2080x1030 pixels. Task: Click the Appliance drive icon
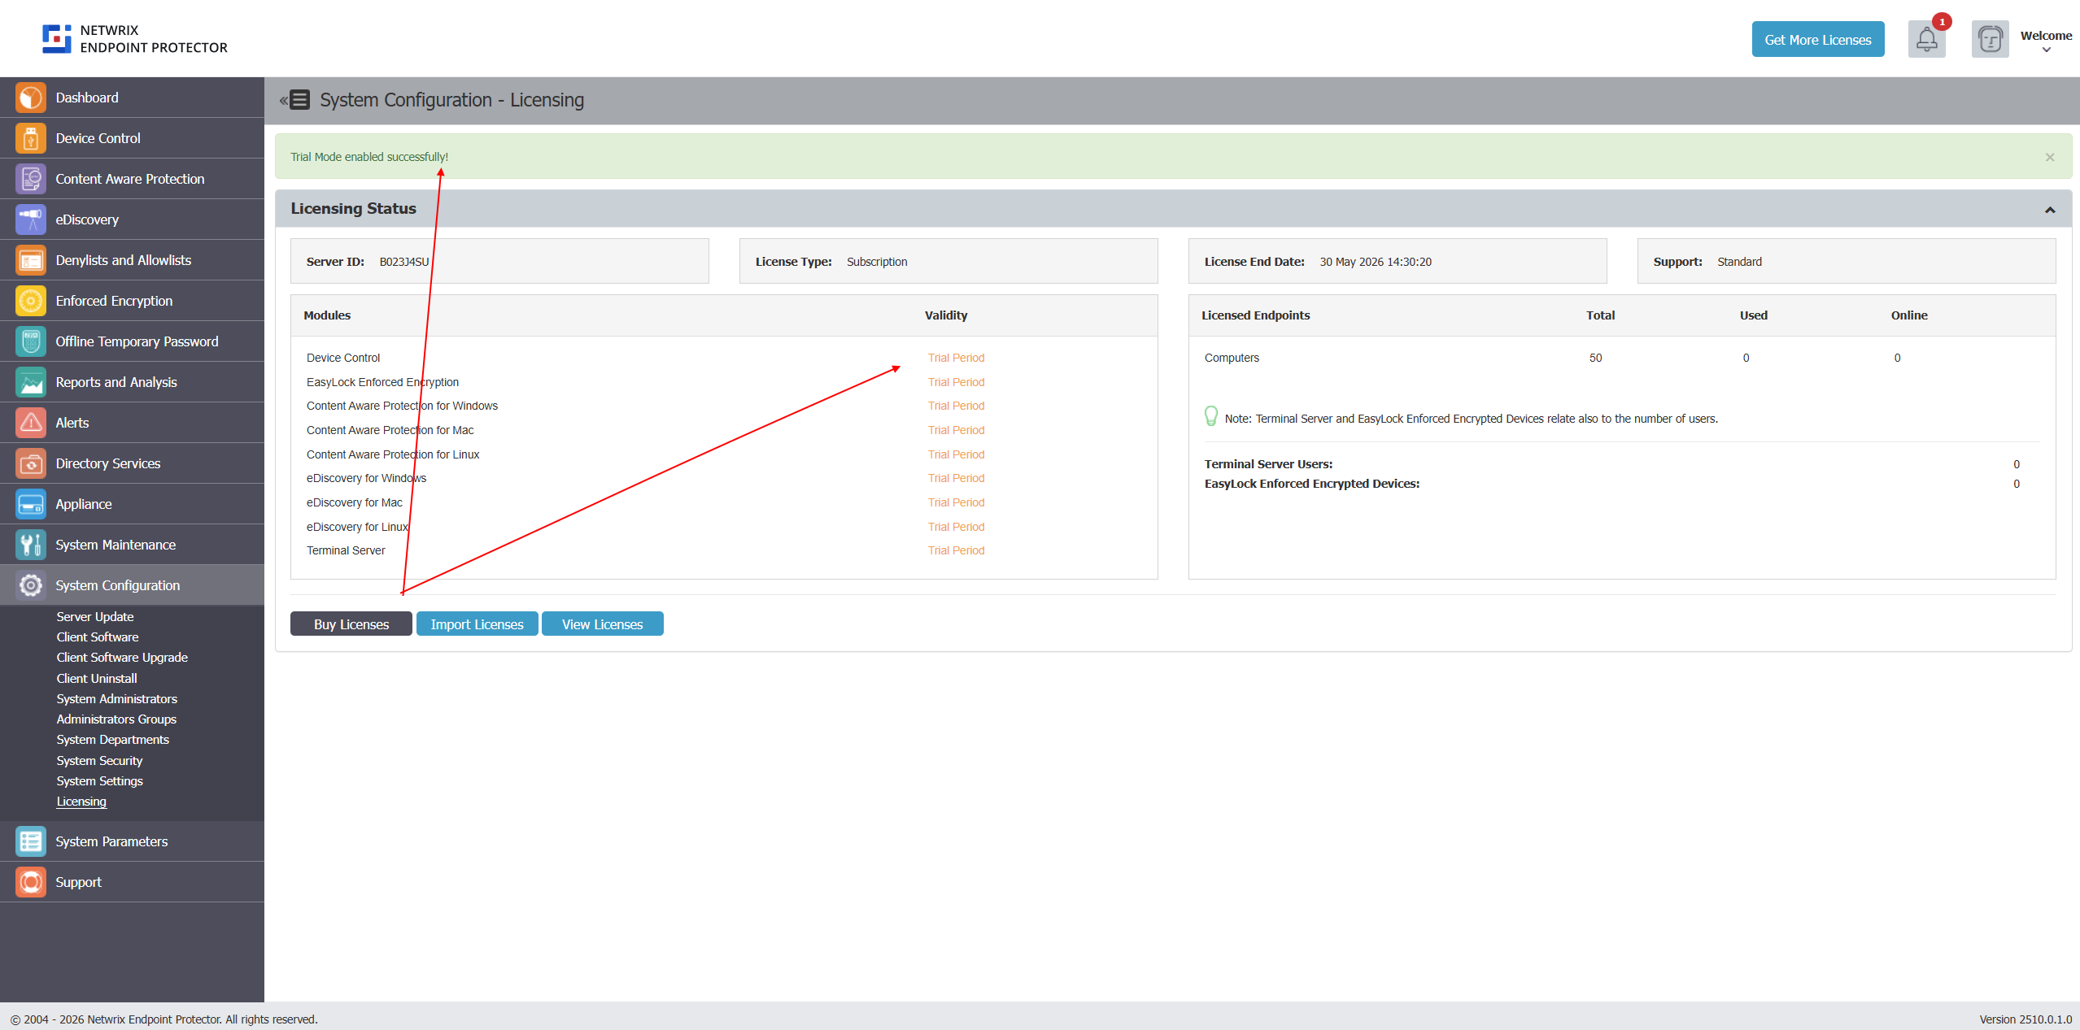(x=31, y=504)
